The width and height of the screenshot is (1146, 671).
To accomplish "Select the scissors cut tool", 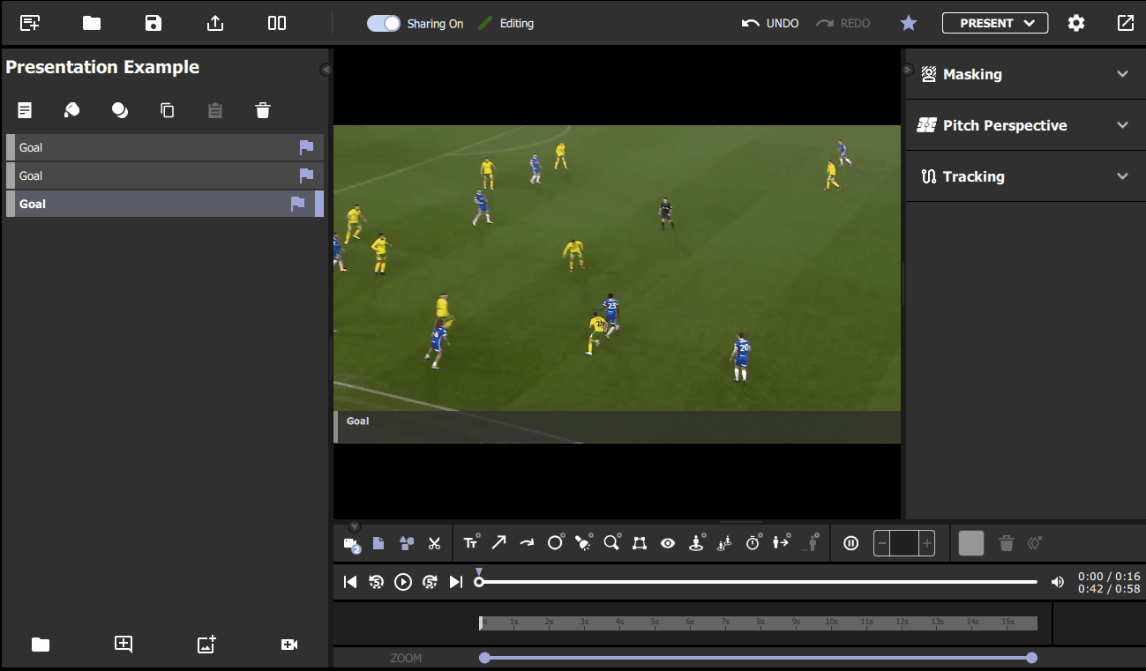I will [x=434, y=543].
